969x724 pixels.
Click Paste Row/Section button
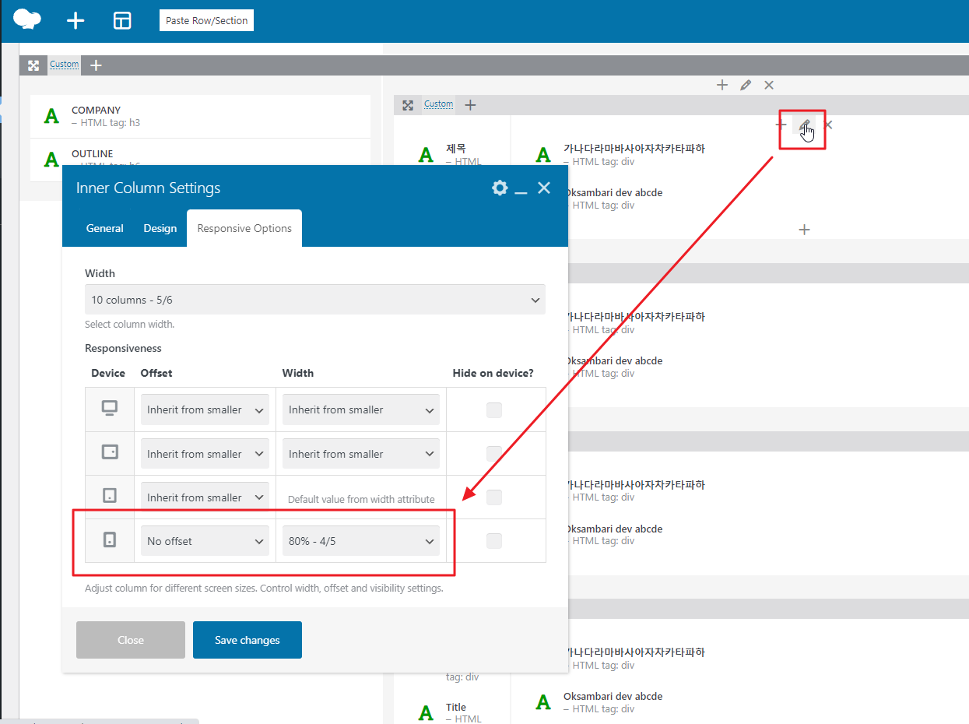(207, 21)
